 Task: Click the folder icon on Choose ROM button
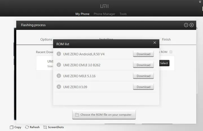[77, 115]
